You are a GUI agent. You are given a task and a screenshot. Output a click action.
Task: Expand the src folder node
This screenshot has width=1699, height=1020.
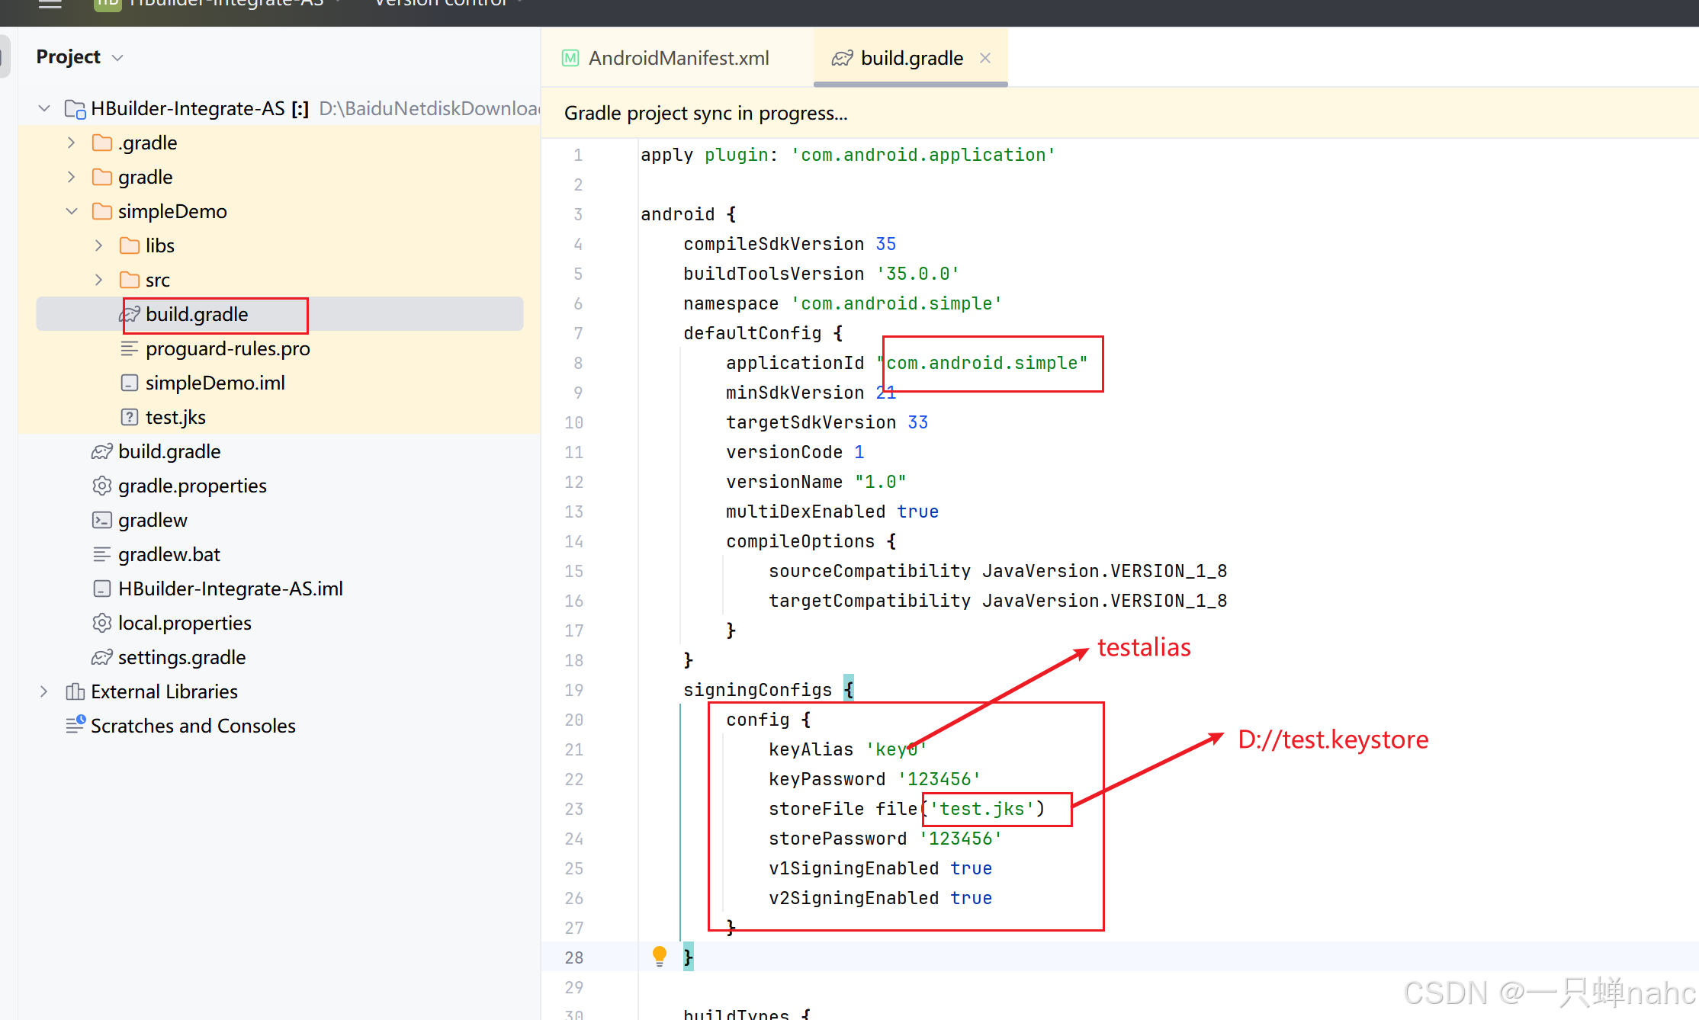click(x=98, y=280)
